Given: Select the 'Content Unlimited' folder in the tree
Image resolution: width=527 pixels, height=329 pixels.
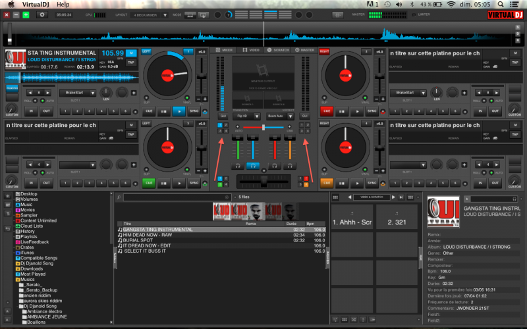Looking at the screenshot, I should click(38, 220).
